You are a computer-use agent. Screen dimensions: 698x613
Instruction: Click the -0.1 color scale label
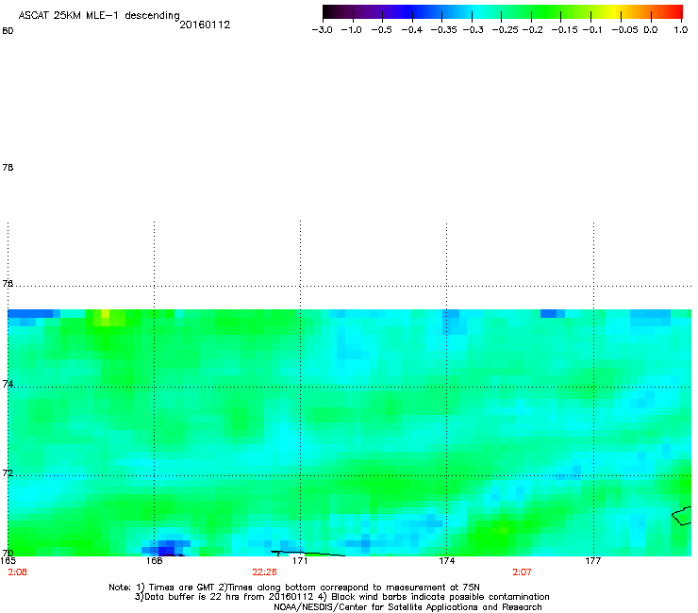[x=592, y=30]
